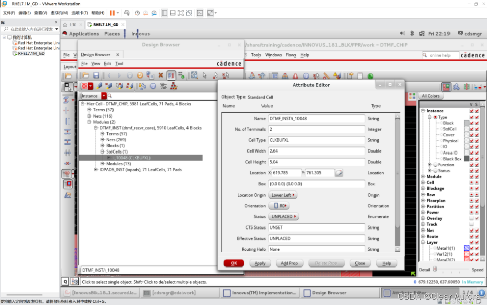The image size is (488, 305).
Task: Click the blue puzzle piece view icon
Action: pos(456,87)
